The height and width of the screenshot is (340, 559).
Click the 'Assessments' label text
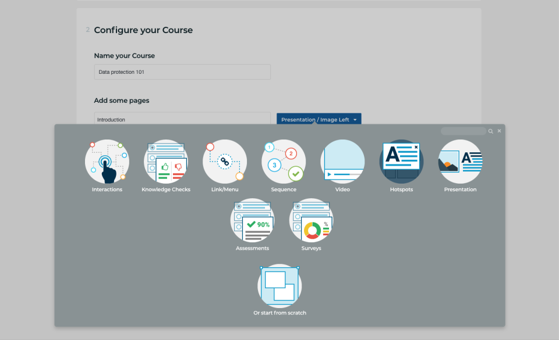252,248
